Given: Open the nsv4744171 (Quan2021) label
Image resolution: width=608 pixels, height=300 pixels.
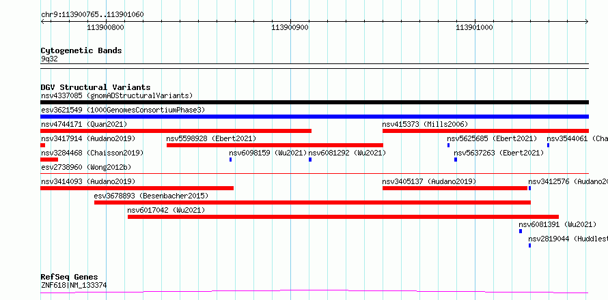Looking at the screenshot, I should click(x=84, y=124).
